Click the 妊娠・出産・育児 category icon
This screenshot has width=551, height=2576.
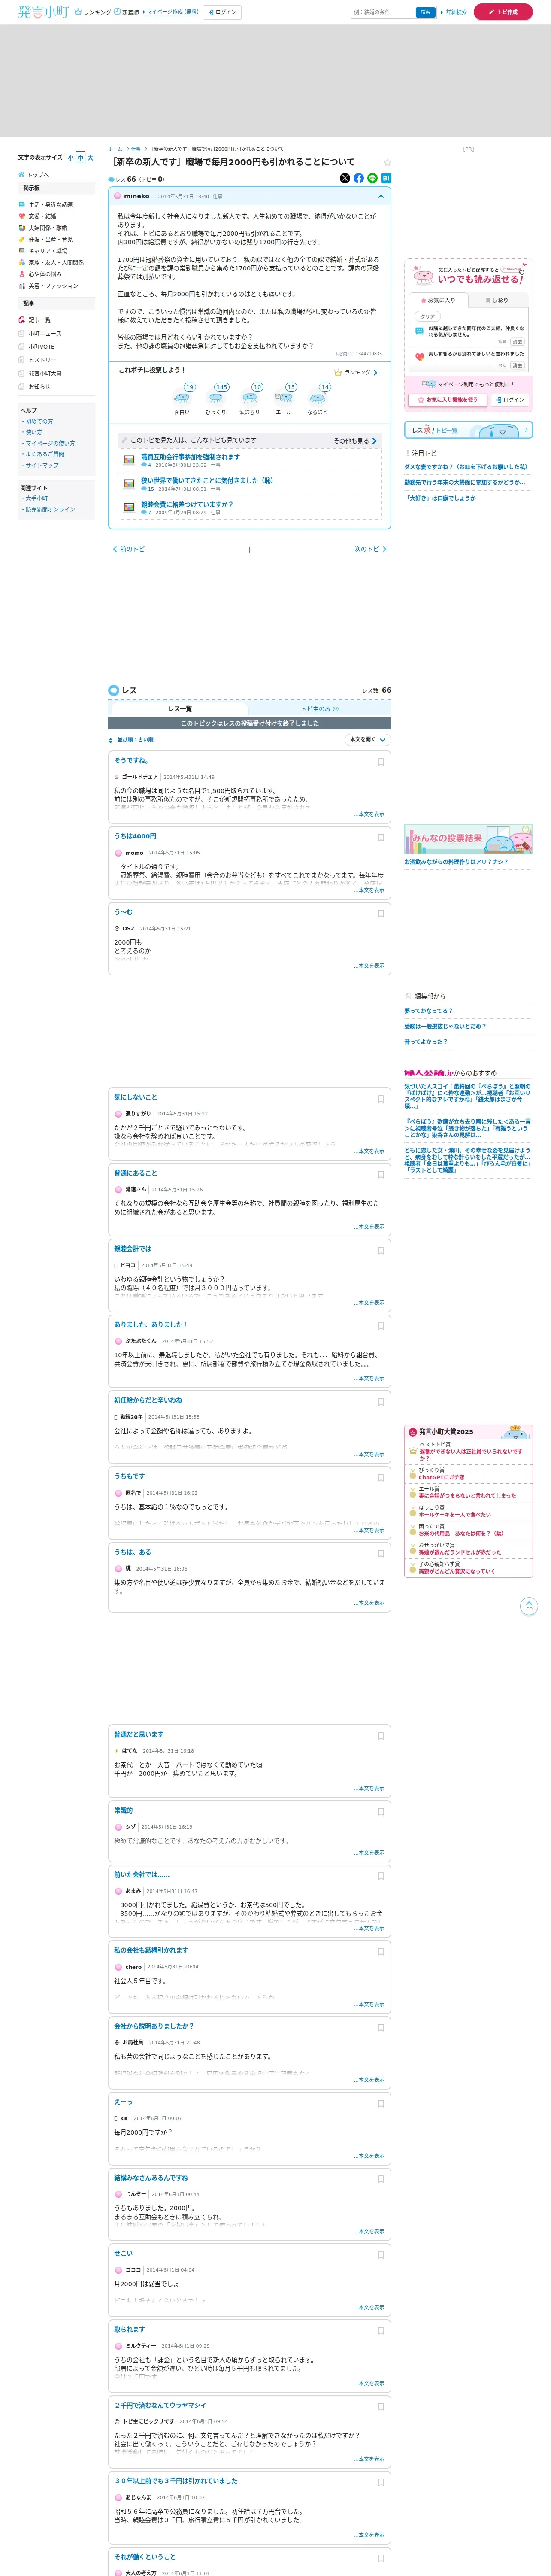(x=22, y=239)
